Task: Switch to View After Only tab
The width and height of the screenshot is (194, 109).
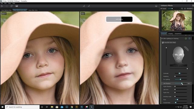Action: 33,10
